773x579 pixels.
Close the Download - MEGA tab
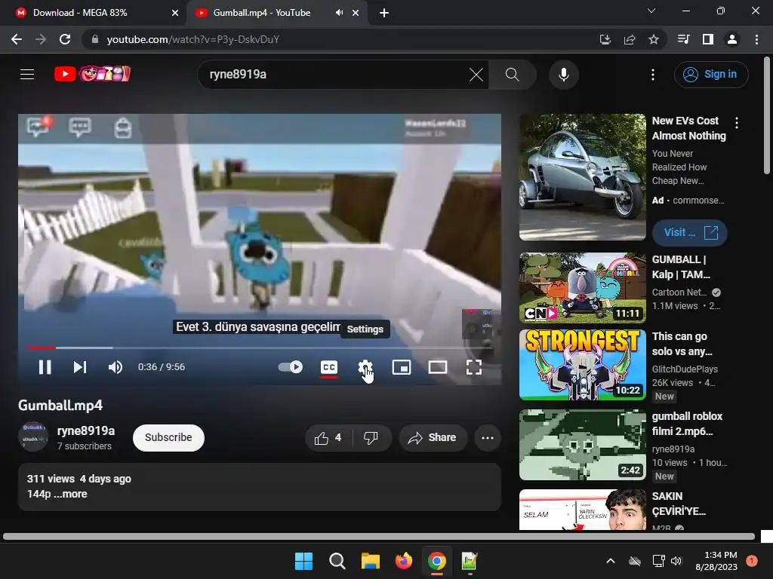(x=175, y=13)
